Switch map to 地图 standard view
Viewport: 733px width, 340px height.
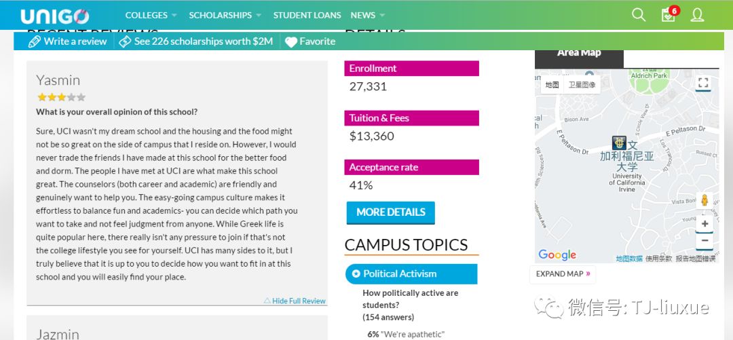click(552, 85)
